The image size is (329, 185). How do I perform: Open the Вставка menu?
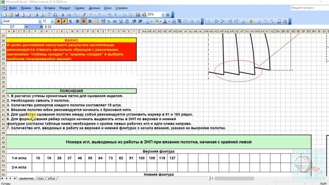coord(50,8)
